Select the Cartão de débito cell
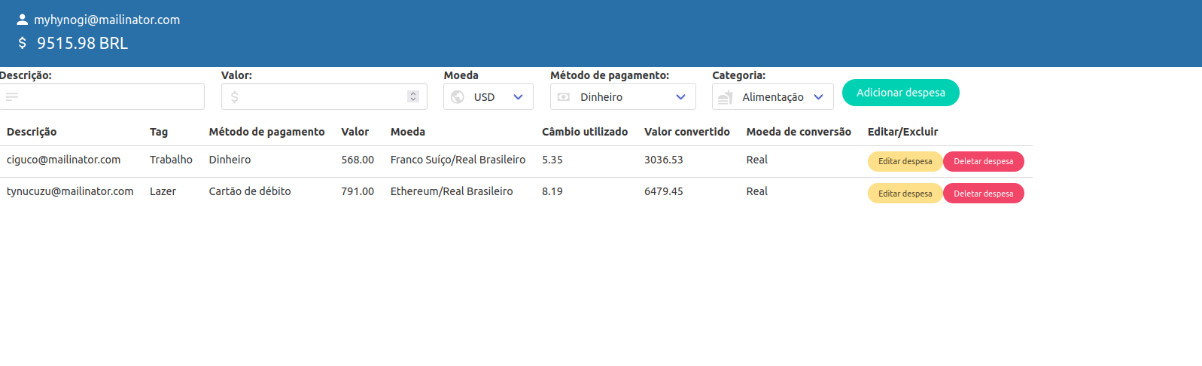Image resolution: width=1202 pixels, height=366 pixels. click(x=250, y=191)
